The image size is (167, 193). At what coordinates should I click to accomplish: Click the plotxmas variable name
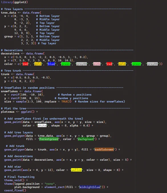pos(8,112)
